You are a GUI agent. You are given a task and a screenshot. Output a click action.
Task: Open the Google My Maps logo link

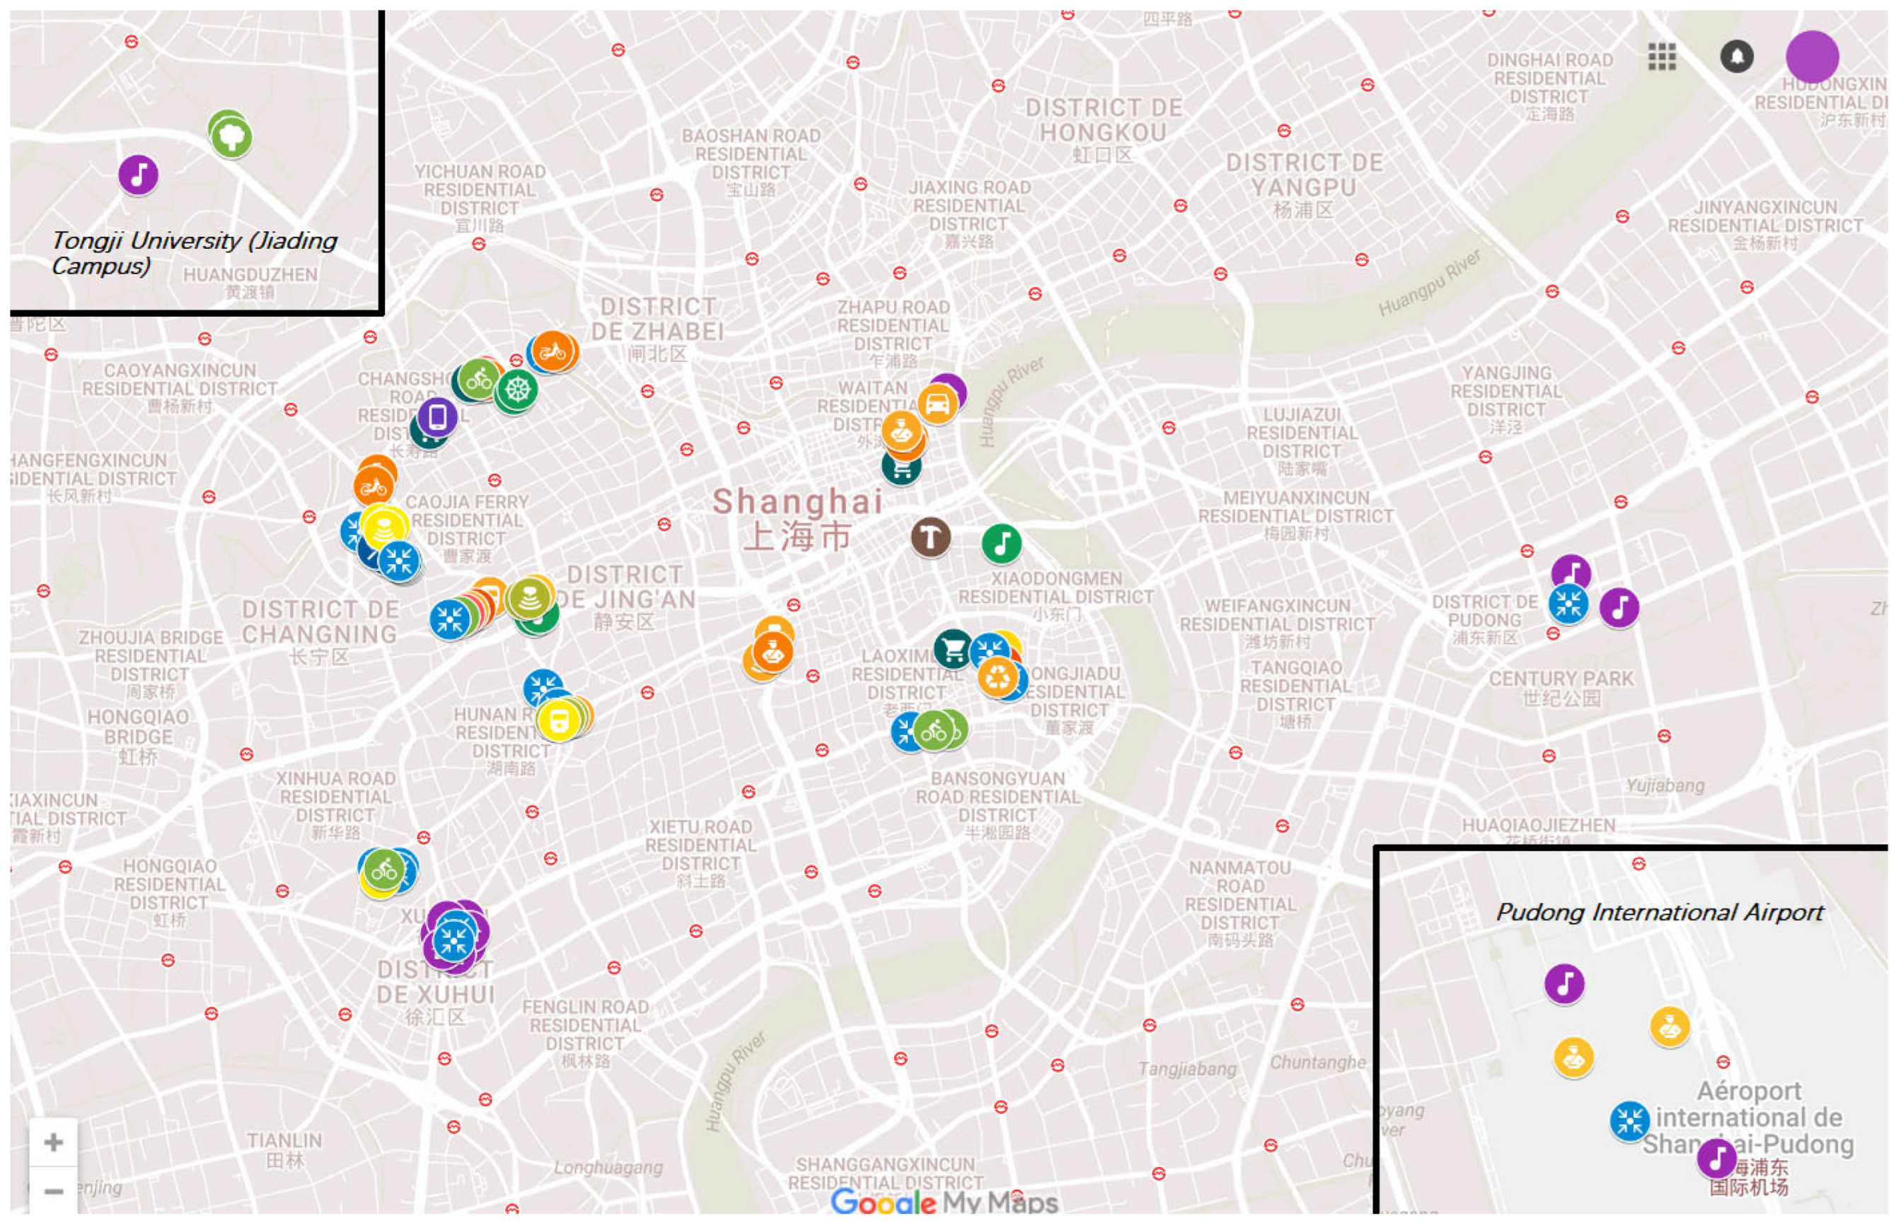(943, 1202)
